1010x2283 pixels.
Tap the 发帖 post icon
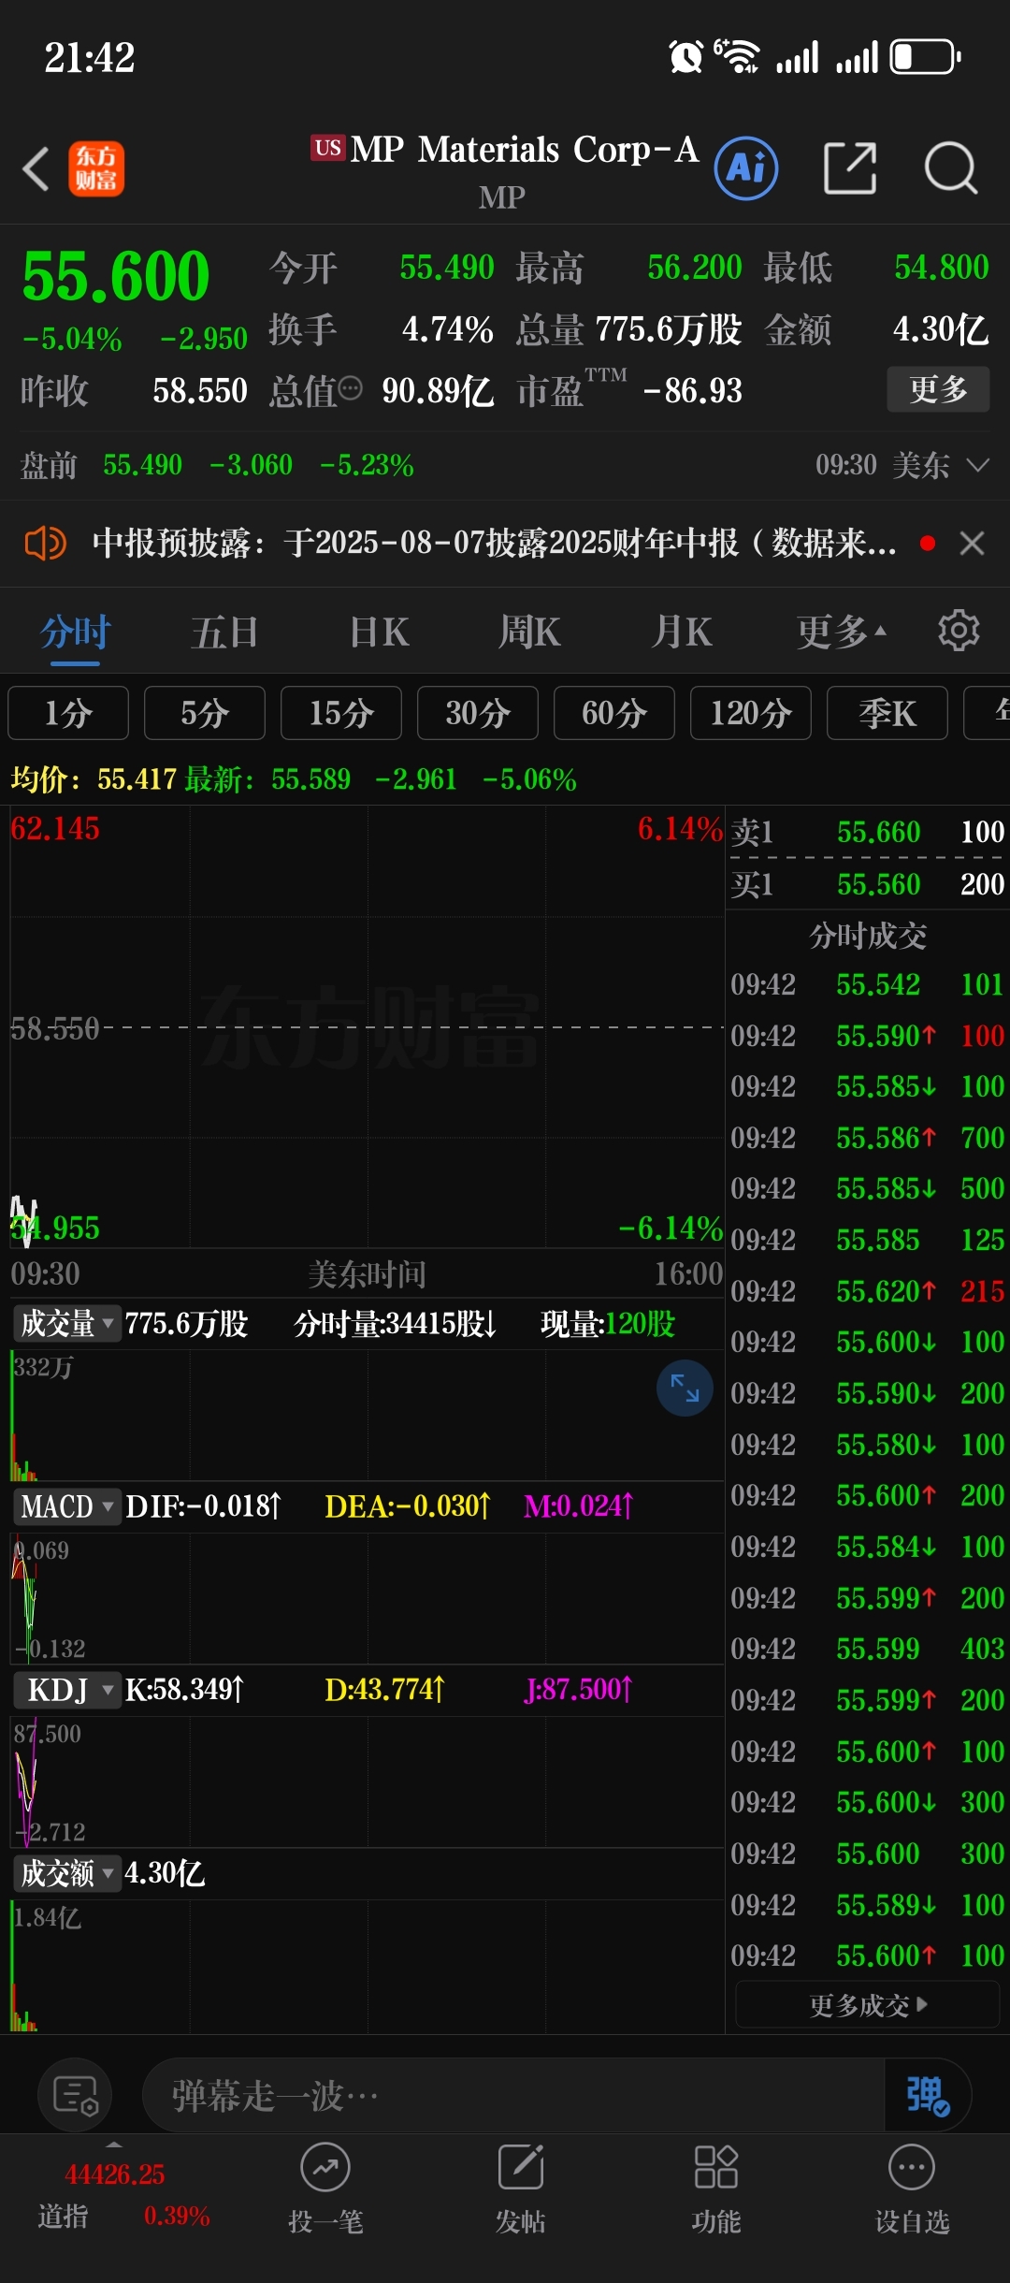pyautogui.click(x=521, y=2168)
